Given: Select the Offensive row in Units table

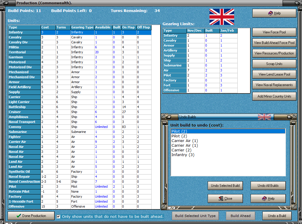Looking at the screenshot, I should [80, 206].
